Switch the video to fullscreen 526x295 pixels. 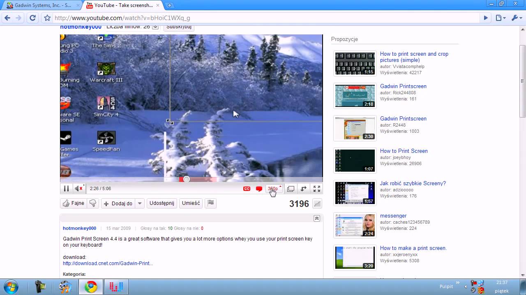[317, 189]
